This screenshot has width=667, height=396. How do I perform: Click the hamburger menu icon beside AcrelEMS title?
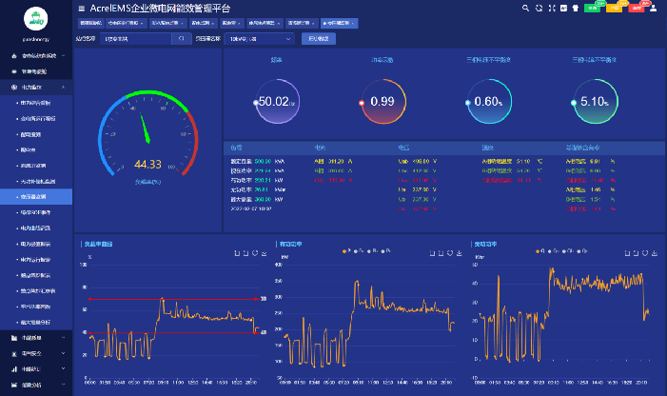pyautogui.click(x=81, y=8)
